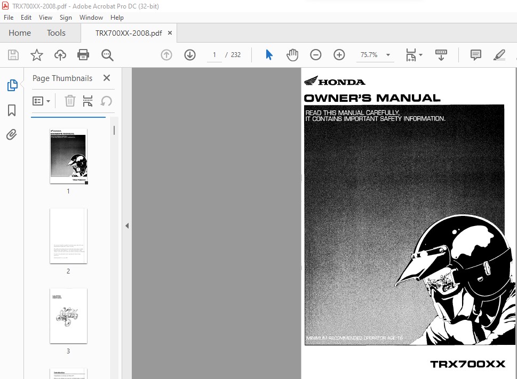Open the File menu
The height and width of the screenshot is (379, 517).
(9, 18)
